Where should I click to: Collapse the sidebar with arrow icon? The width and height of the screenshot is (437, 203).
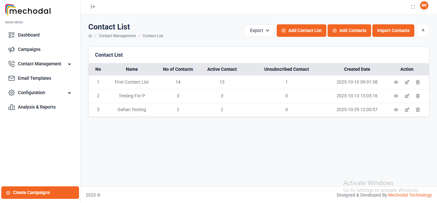pyautogui.click(x=93, y=6)
